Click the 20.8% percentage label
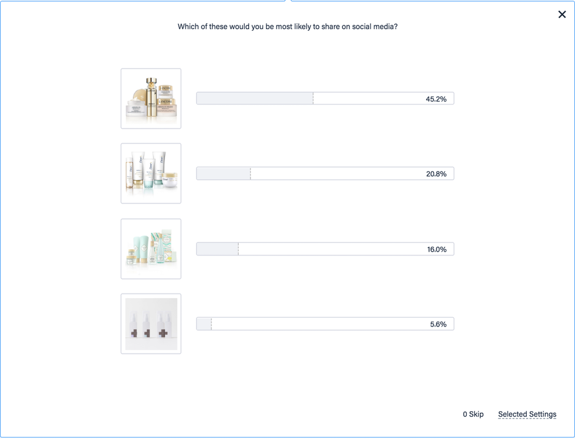Image resolution: width=575 pixels, height=439 pixels. tap(436, 174)
